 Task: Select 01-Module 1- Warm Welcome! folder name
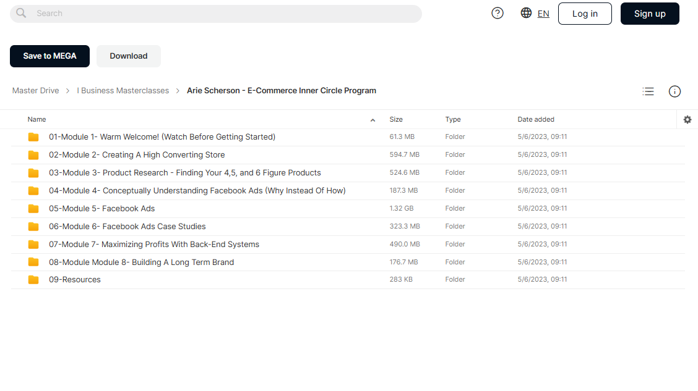[162, 137]
